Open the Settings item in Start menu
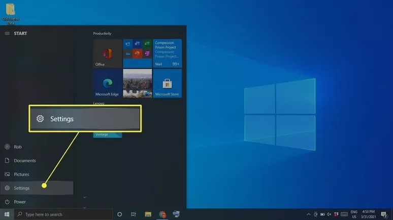Screen dimensions: 393x220 coord(37,188)
